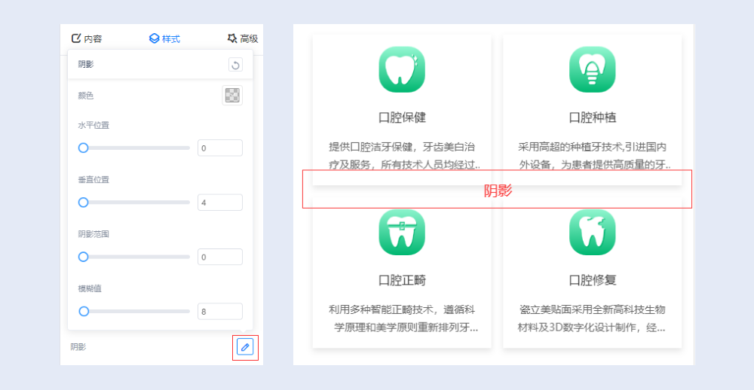Click the 阴影范围 slider handle
Viewport: 754px width, 390px height.
(84, 257)
